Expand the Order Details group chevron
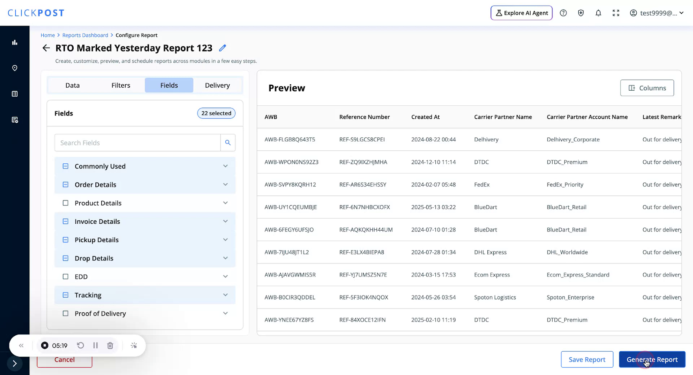Screen dimensions: 693x375 coord(225,184)
